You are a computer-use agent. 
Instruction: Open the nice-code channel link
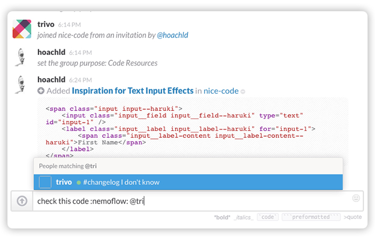click(x=221, y=91)
